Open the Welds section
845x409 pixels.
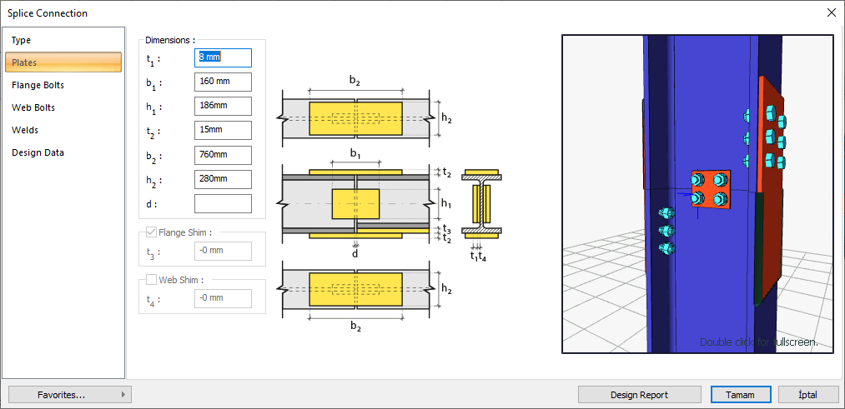pyautogui.click(x=25, y=130)
